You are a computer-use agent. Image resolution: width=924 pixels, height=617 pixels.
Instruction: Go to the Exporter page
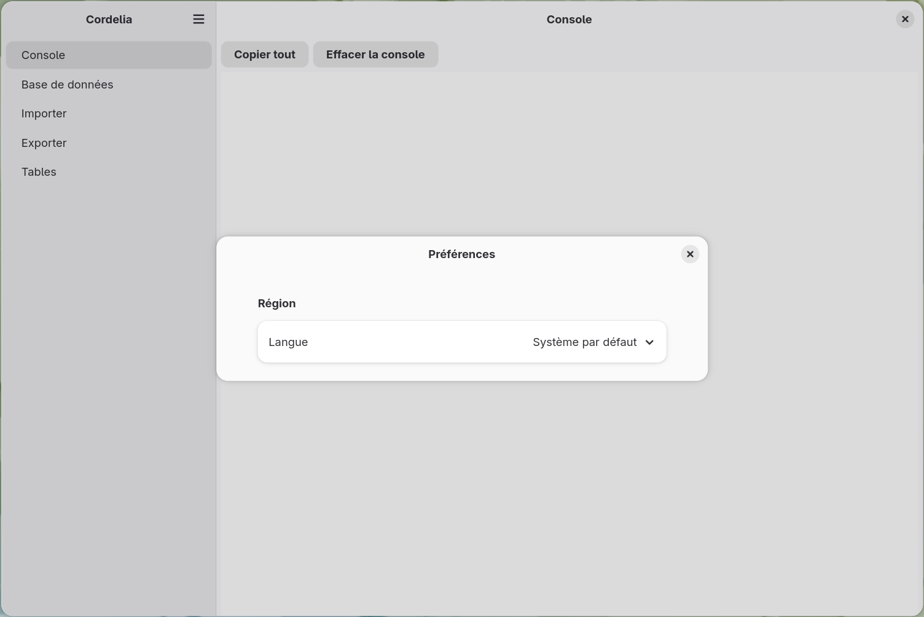point(109,143)
